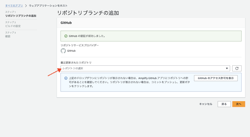The width and height of the screenshot is (250, 137).
Task: Click the GitHub panel header title
Action: (x=66, y=23)
